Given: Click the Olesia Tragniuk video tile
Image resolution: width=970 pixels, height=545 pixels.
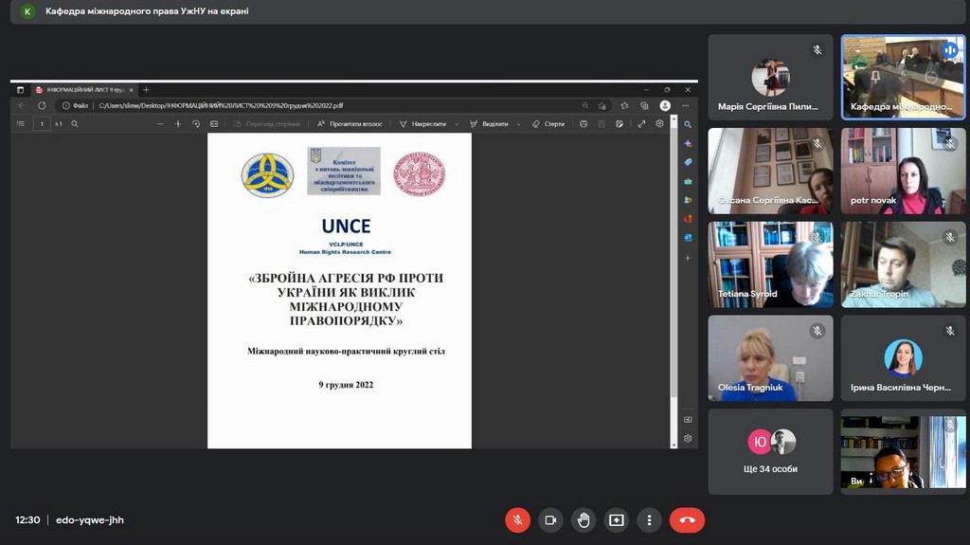Looking at the screenshot, I should pyautogui.click(x=771, y=358).
